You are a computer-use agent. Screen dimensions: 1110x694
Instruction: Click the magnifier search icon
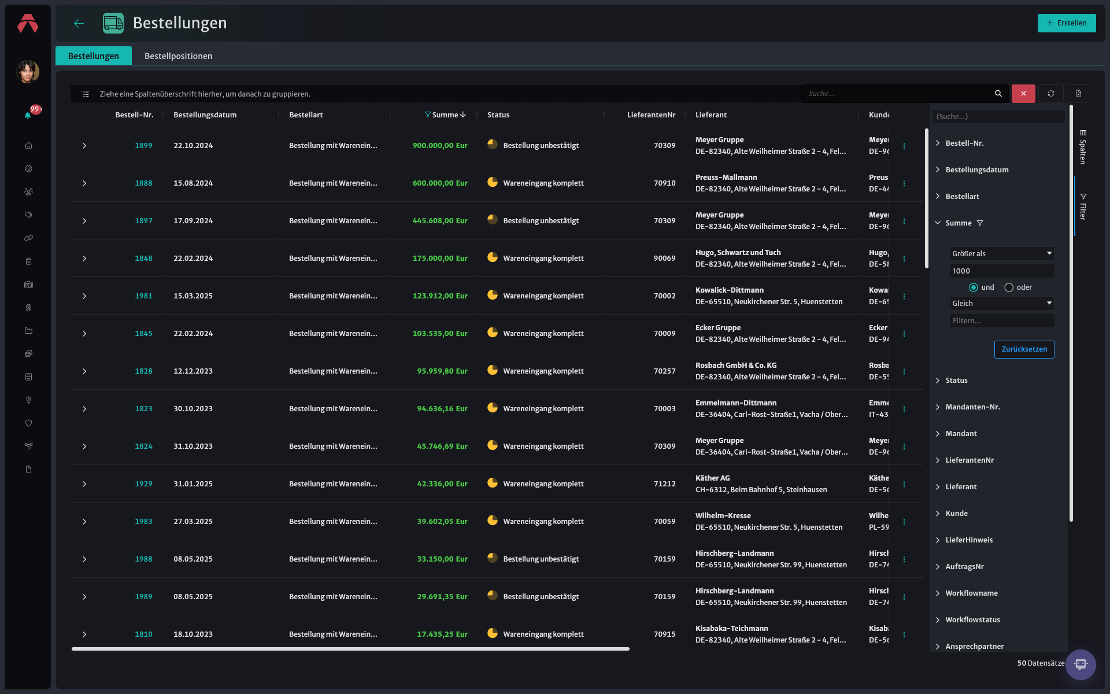[x=998, y=94]
